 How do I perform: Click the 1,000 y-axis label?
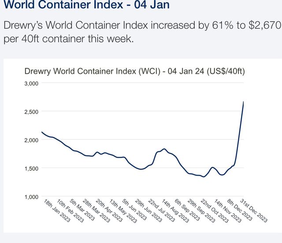tap(31, 197)
